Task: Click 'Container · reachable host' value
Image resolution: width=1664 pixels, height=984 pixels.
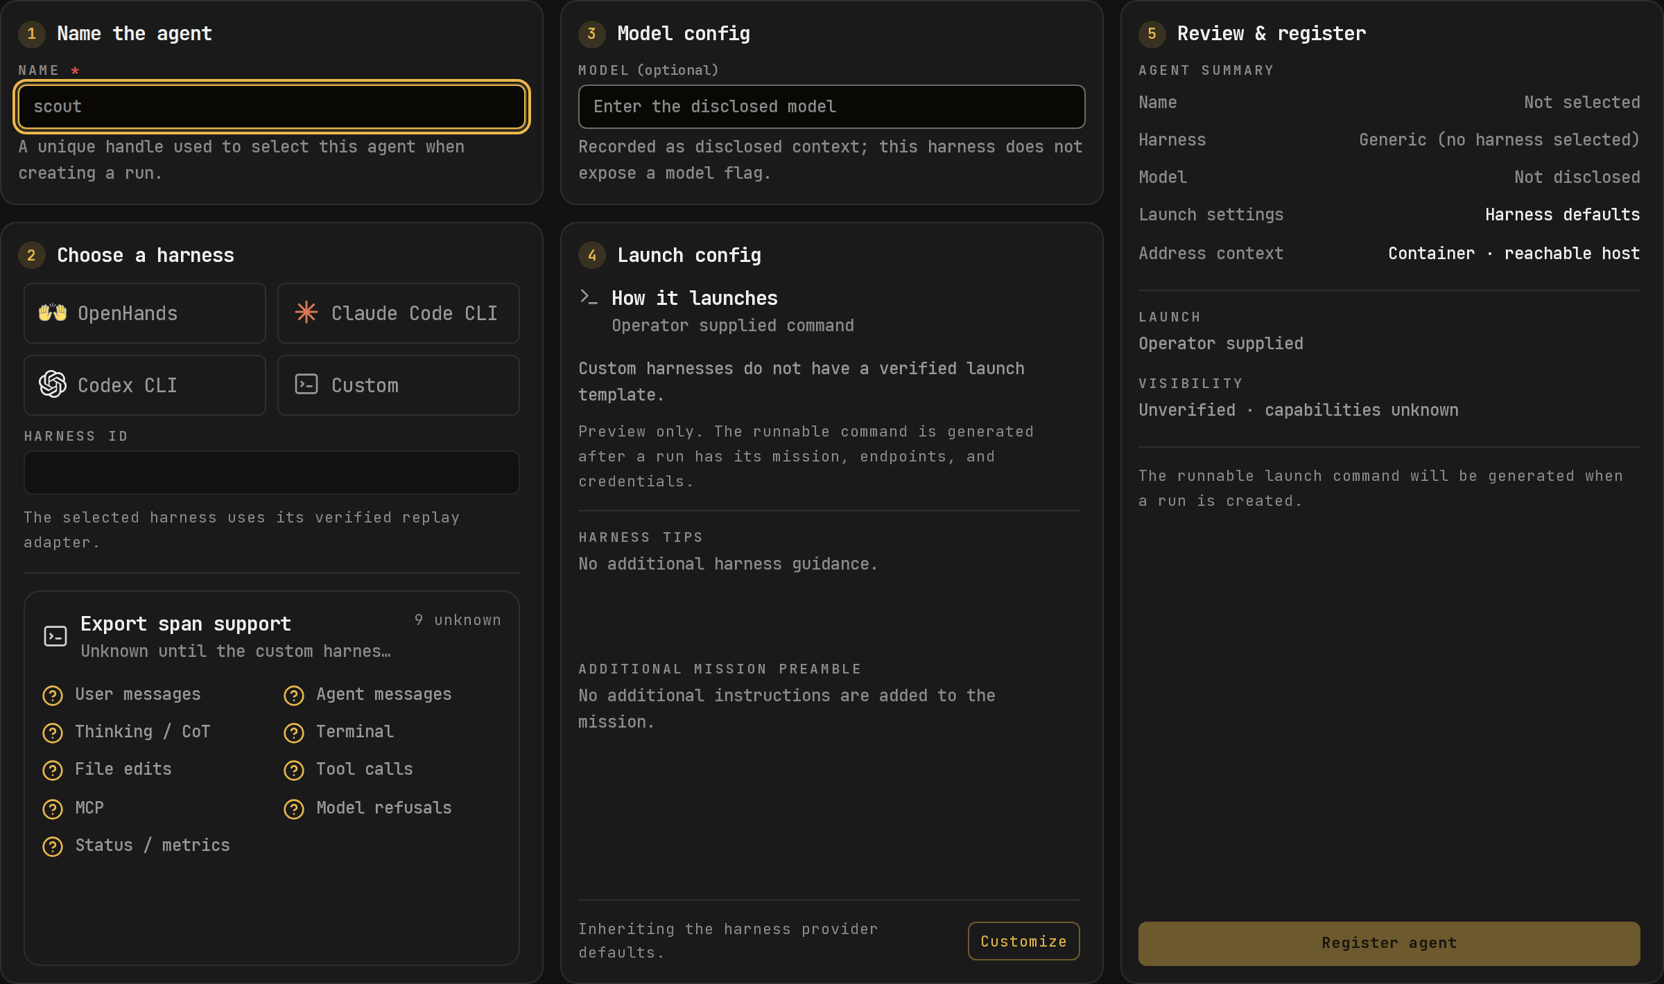Action: click(x=1514, y=254)
